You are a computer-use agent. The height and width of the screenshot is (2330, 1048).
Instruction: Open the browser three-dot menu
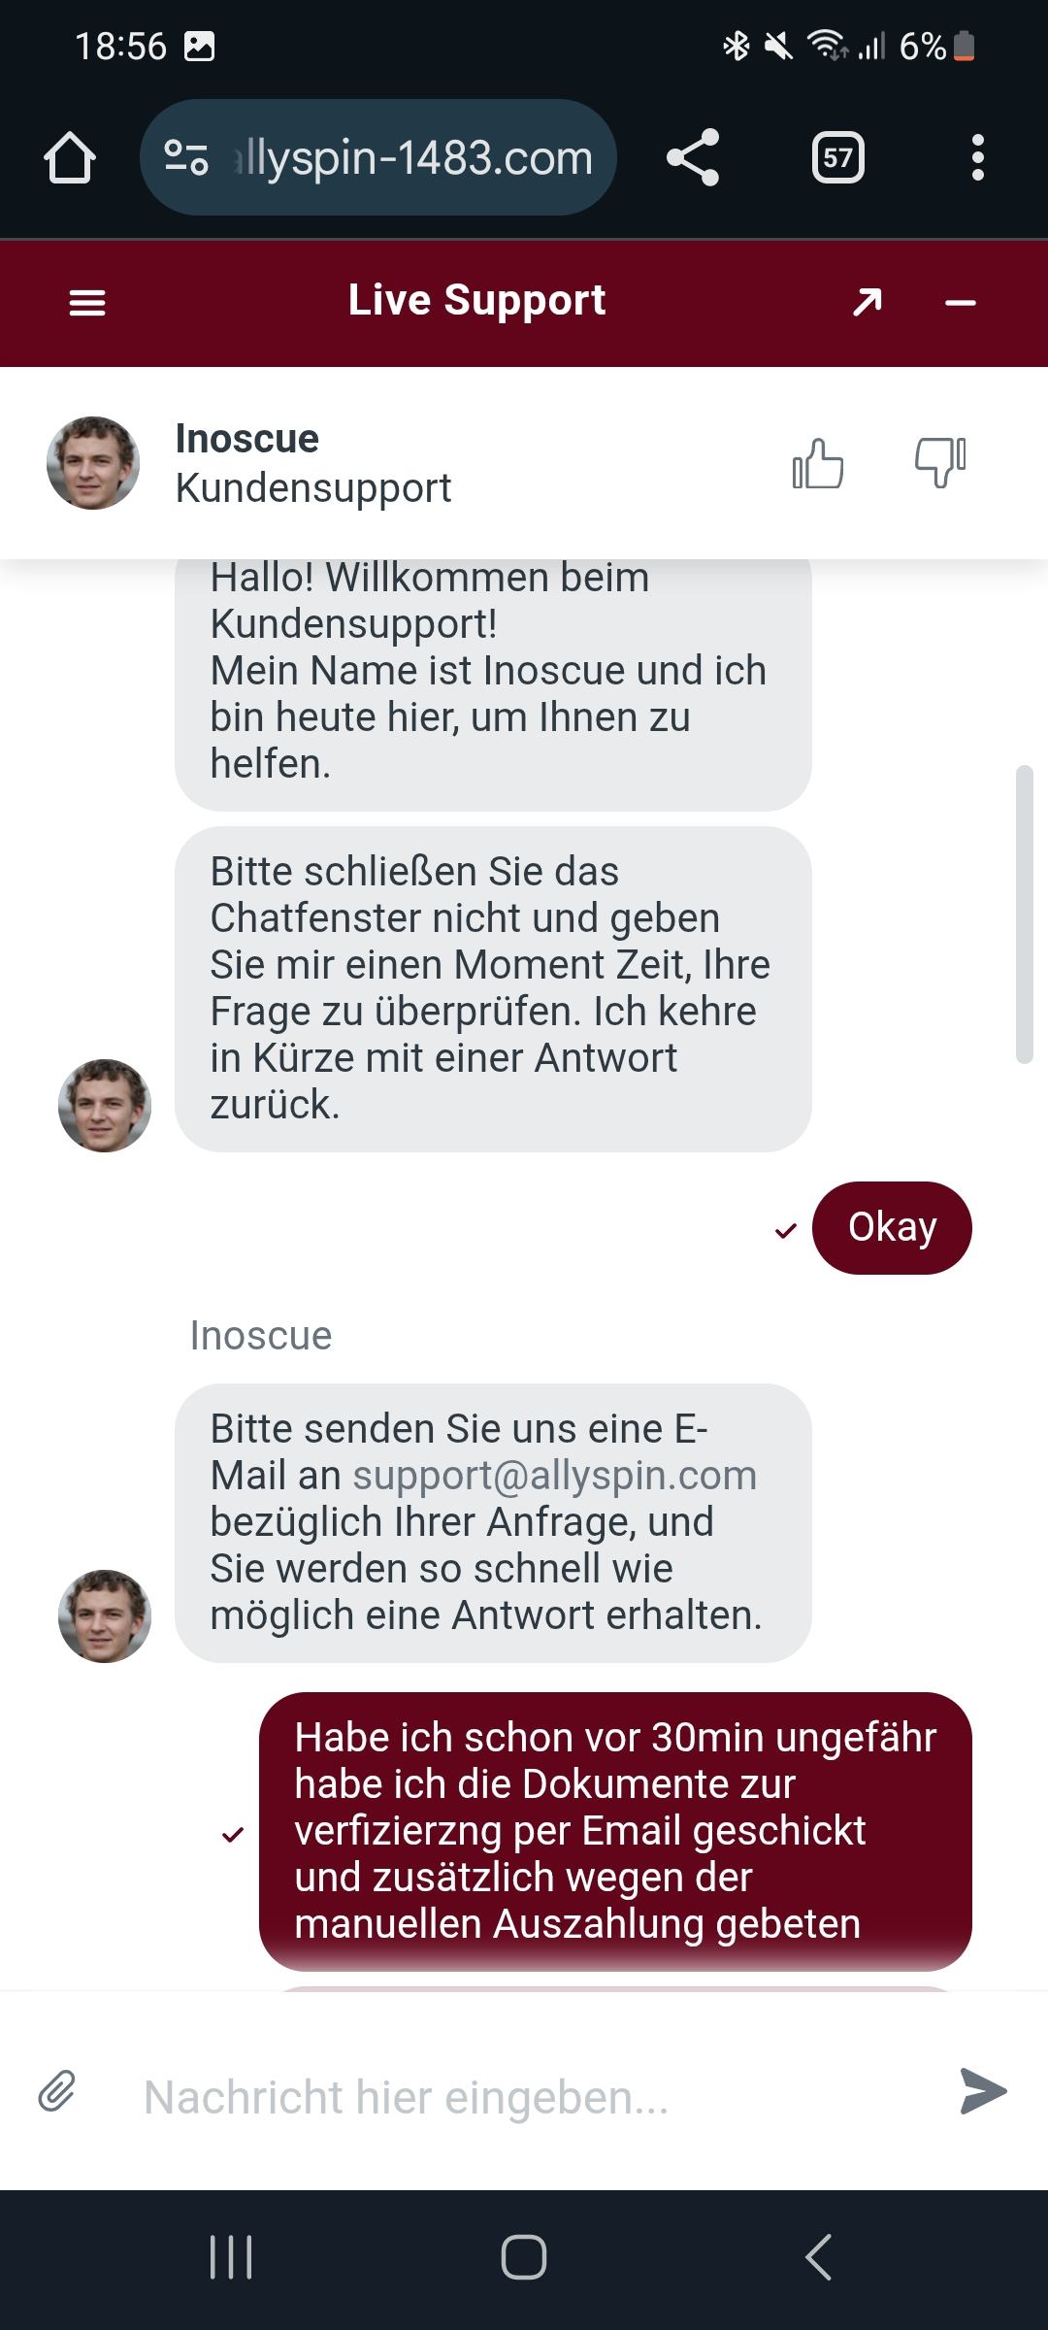tap(977, 158)
